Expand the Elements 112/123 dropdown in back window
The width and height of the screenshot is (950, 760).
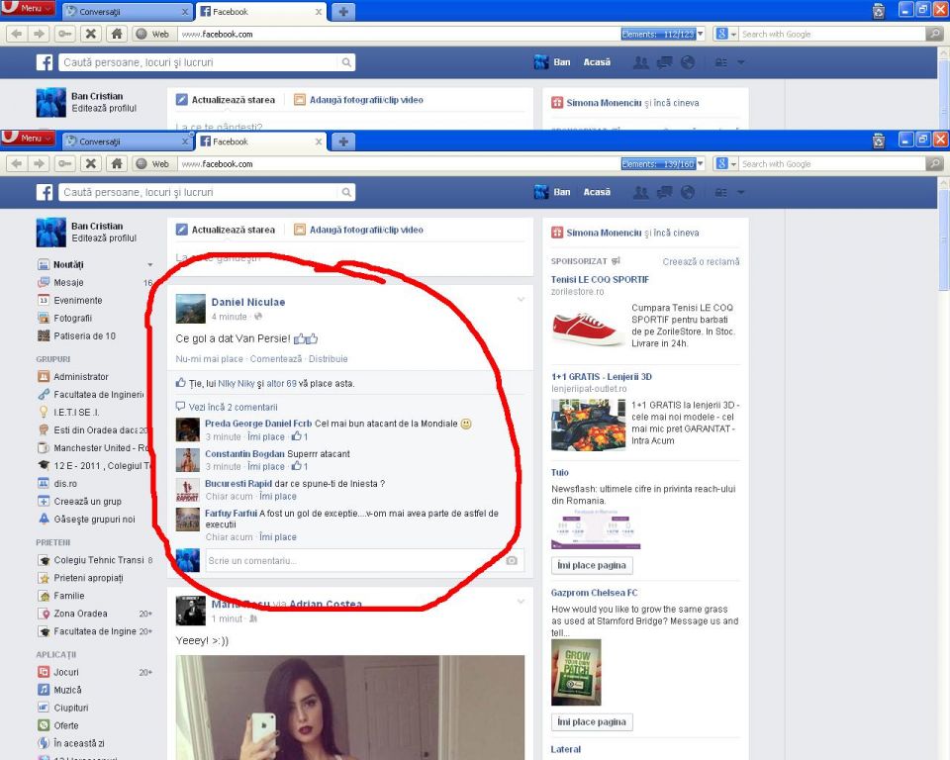pos(701,34)
